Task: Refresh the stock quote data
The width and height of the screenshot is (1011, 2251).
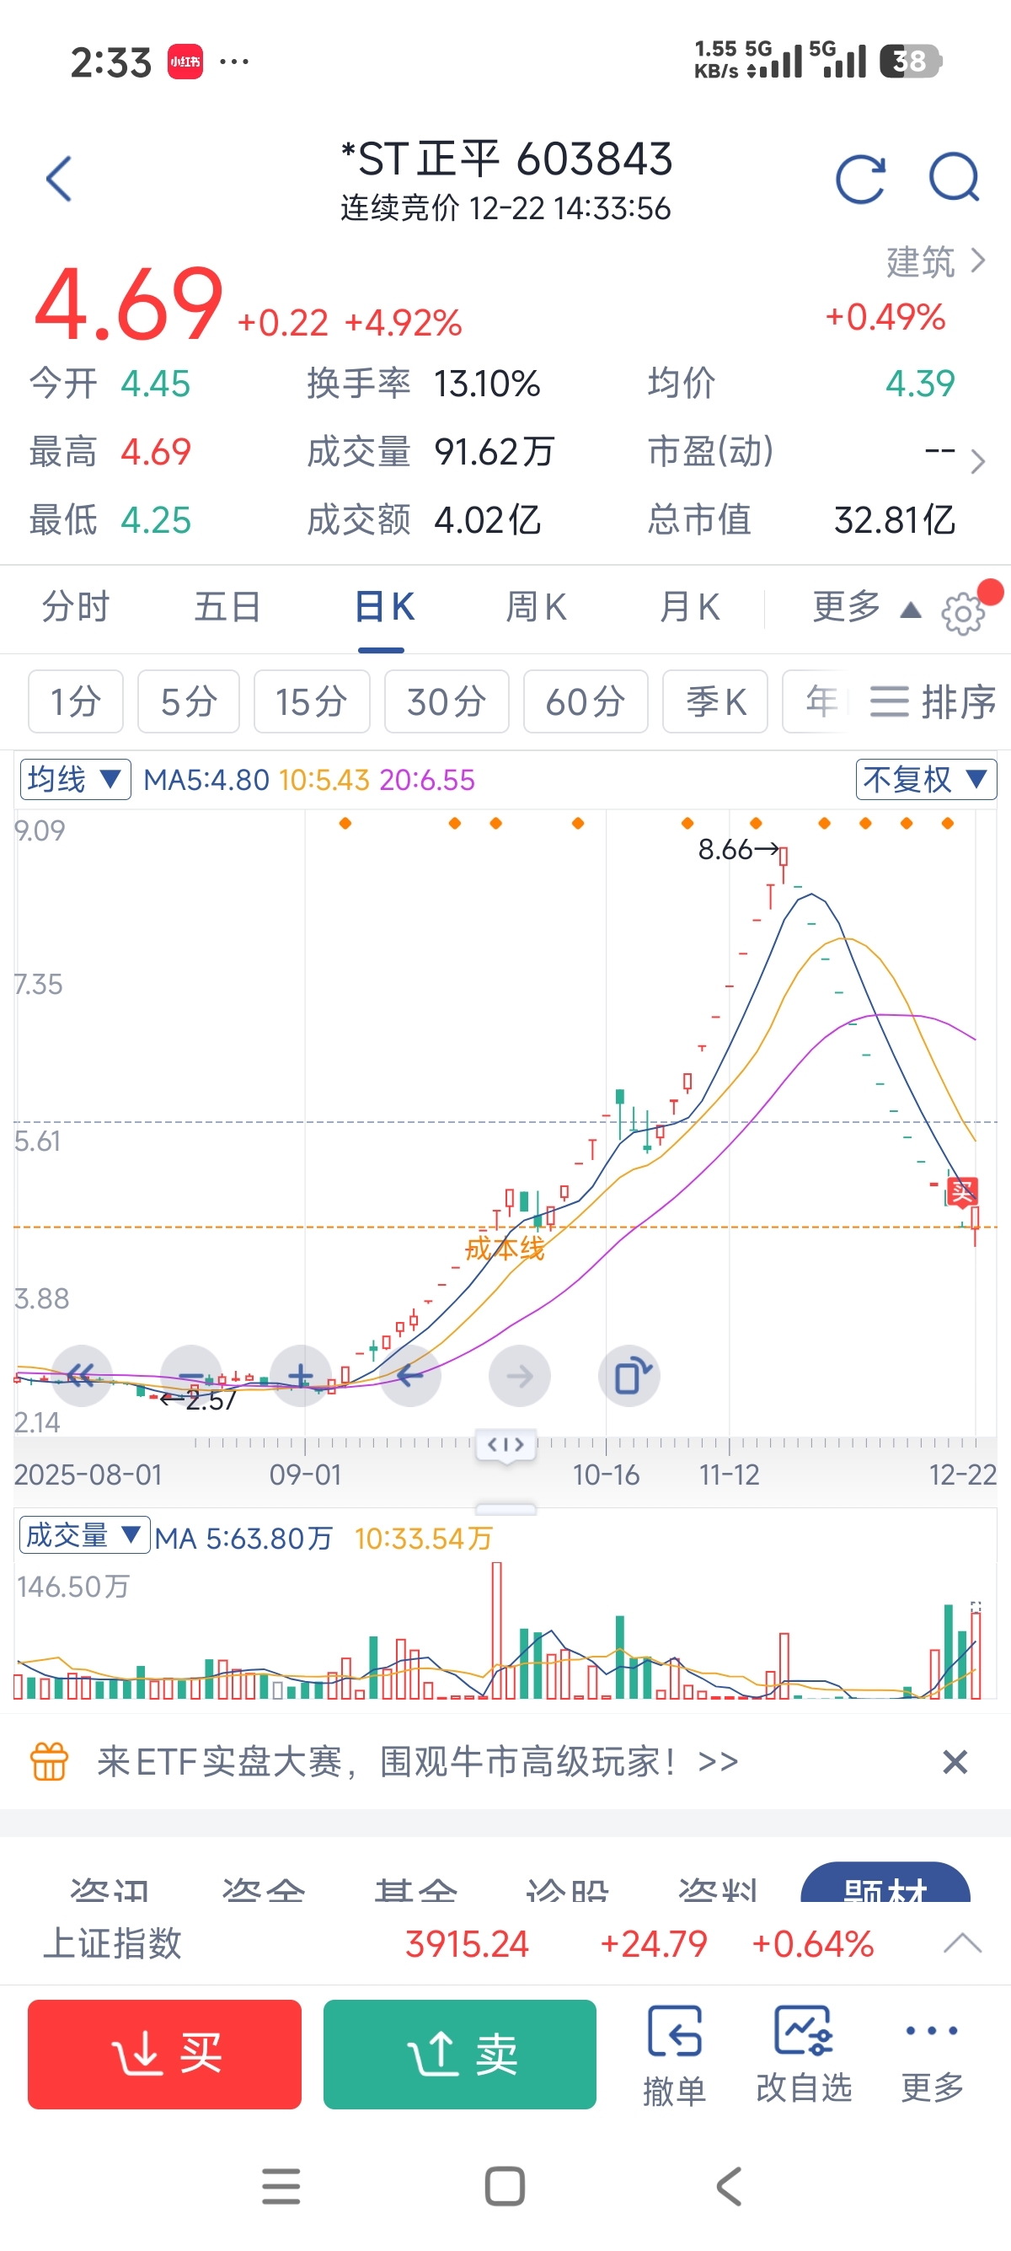Action: (x=861, y=179)
